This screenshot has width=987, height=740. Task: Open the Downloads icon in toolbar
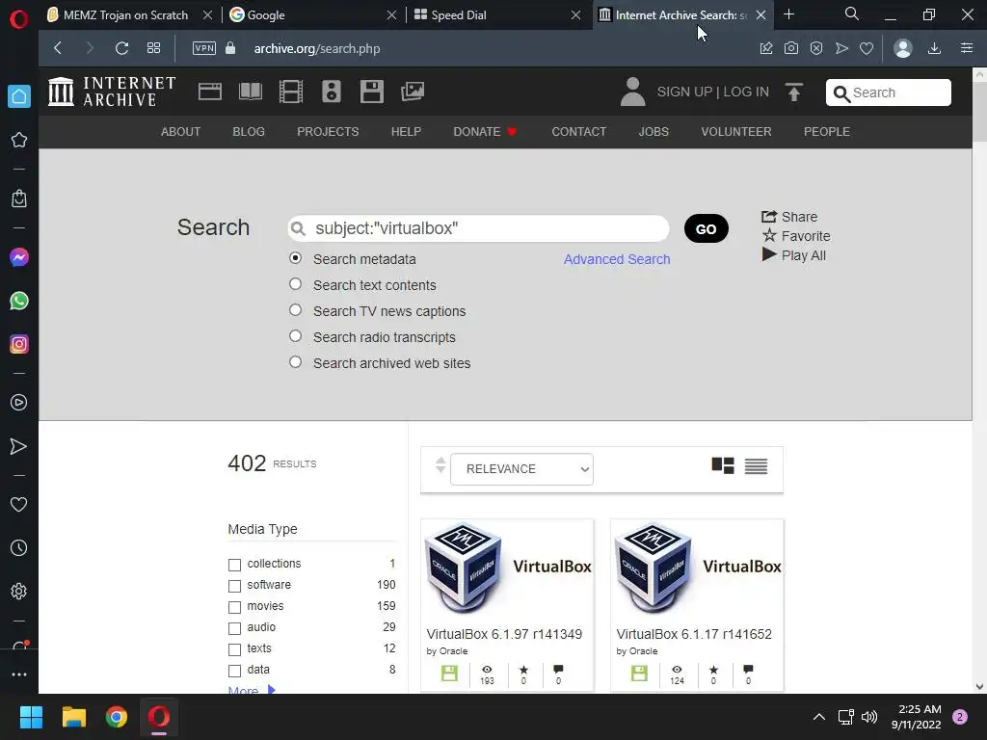click(x=934, y=48)
